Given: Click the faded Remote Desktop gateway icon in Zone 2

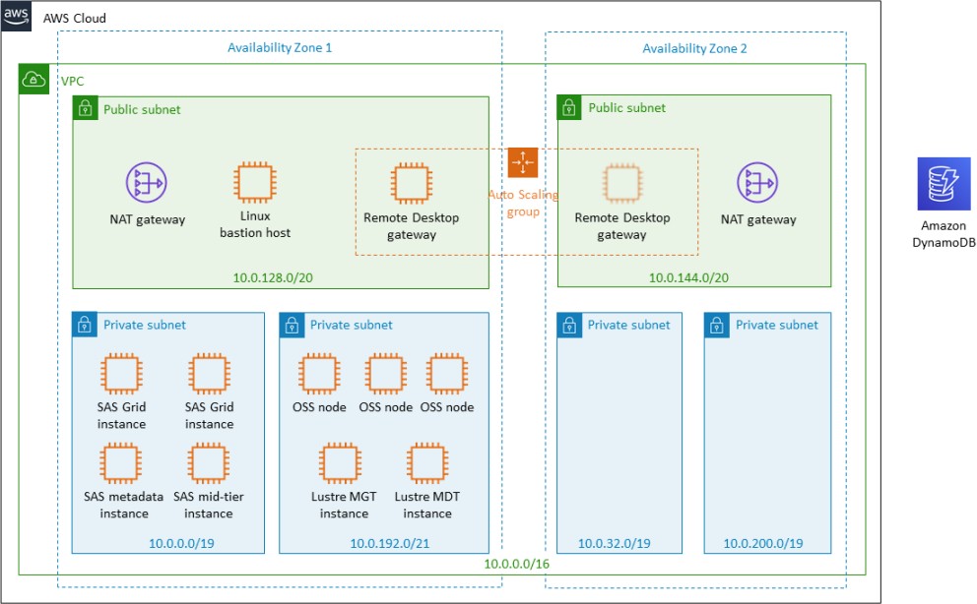Looking at the screenshot, I should pyautogui.click(x=621, y=184).
